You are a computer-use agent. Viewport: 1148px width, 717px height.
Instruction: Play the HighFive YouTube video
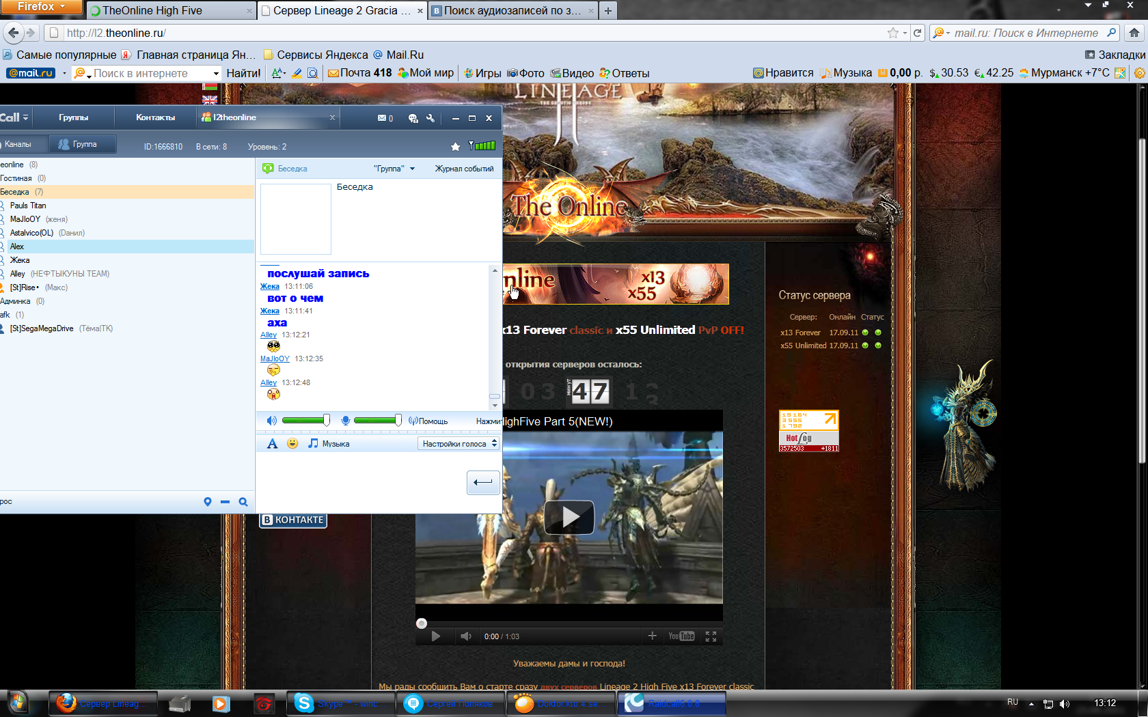coord(569,518)
